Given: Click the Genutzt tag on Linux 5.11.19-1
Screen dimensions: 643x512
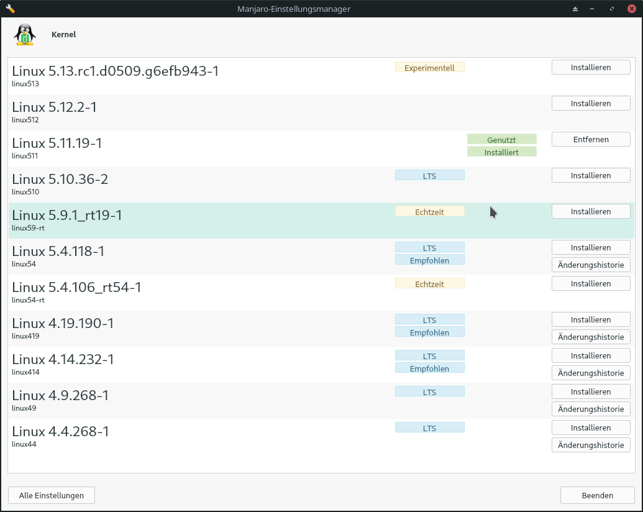Looking at the screenshot, I should tap(502, 139).
